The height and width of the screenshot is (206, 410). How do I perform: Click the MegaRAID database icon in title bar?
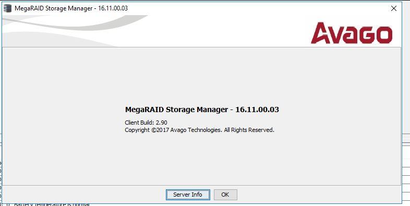[8, 8]
